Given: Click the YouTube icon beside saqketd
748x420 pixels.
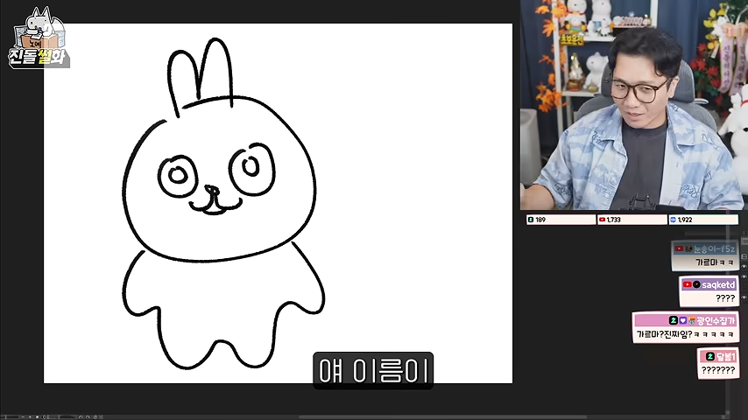Looking at the screenshot, I should tap(687, 284).
